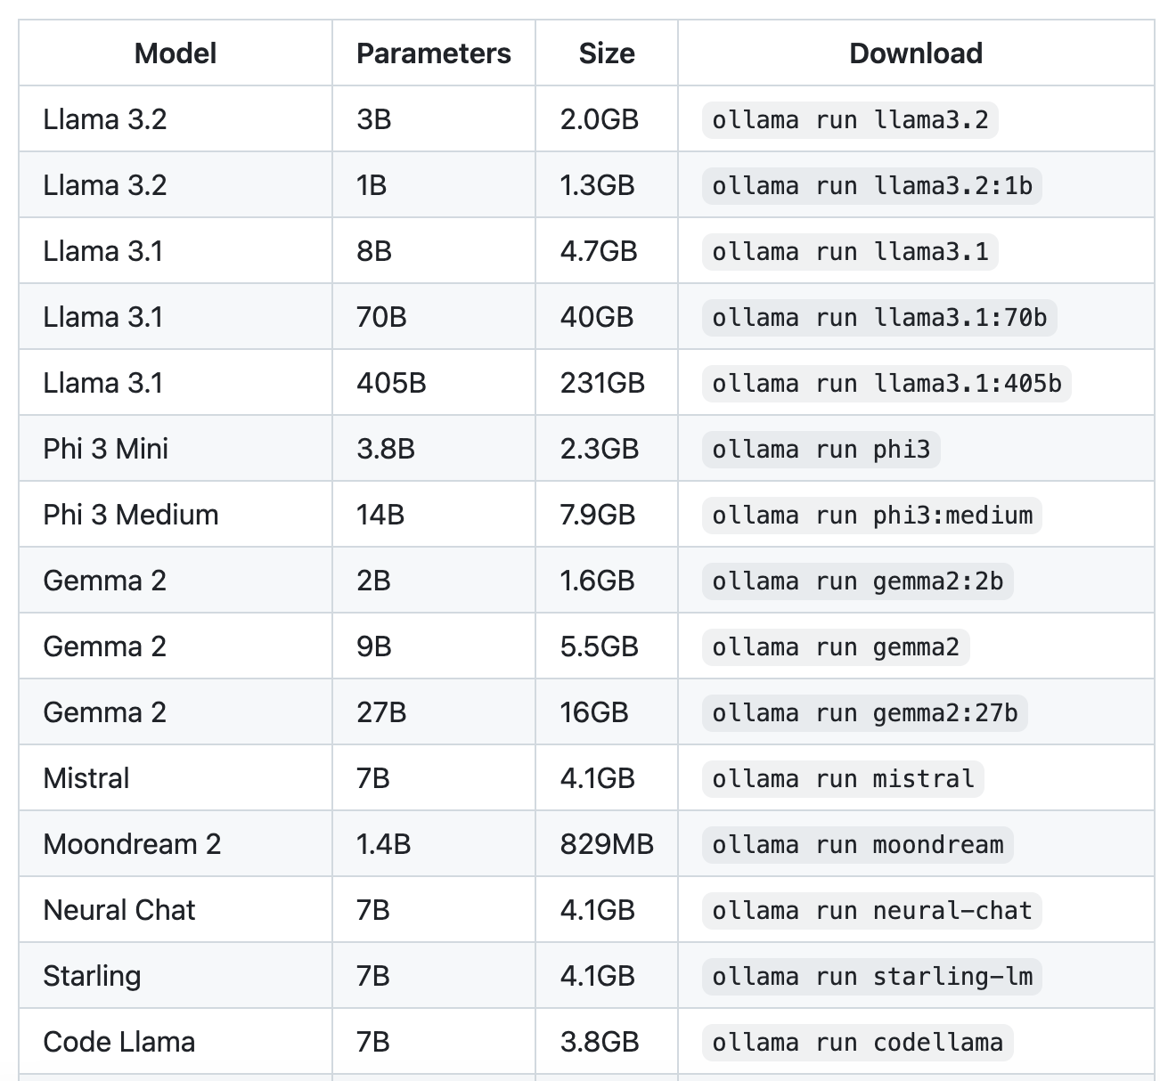Click the Size column header
The height and width of the screenshot is (1081, 1160).
[607, 53]
